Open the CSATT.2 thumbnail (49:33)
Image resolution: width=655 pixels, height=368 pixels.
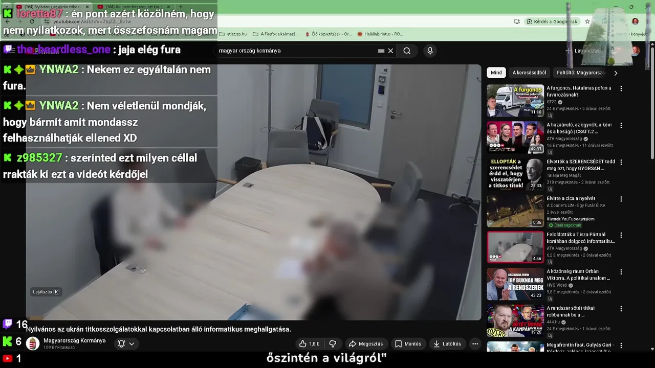click(515, 137)
